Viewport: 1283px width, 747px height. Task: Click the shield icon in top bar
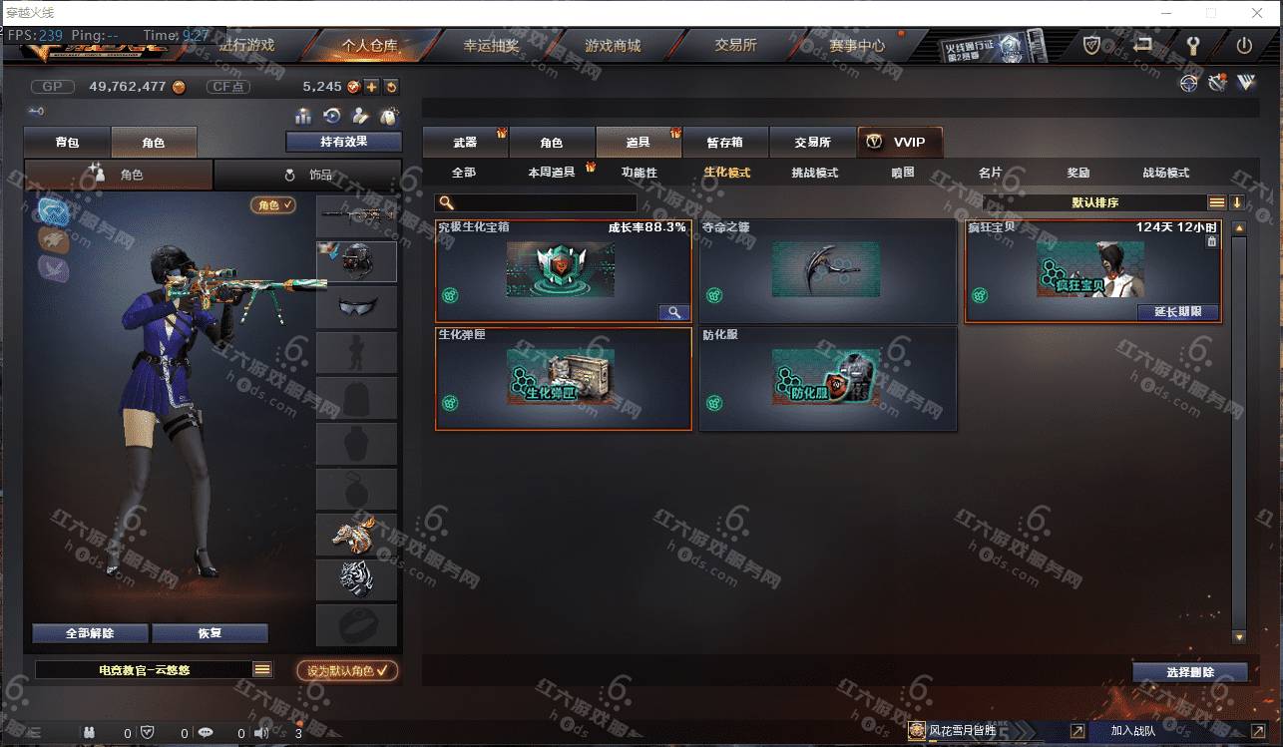(1092, 45)
